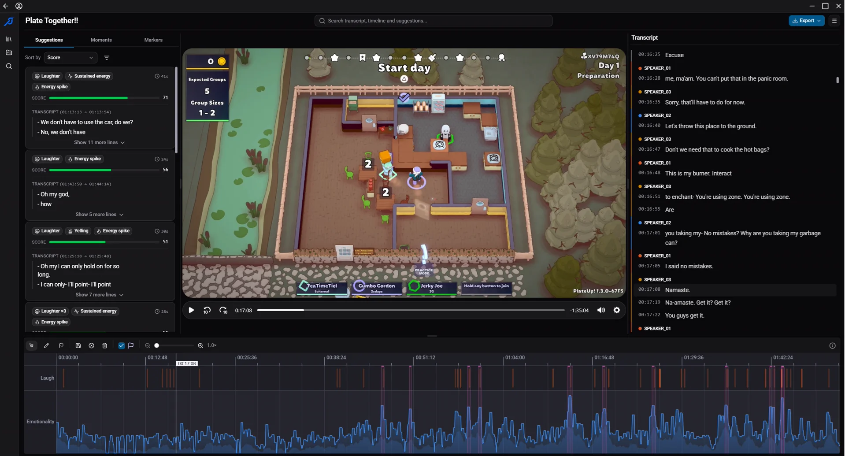845x456 pixels.
Task: Rewind ten seconds button
Action: [207, 311]
